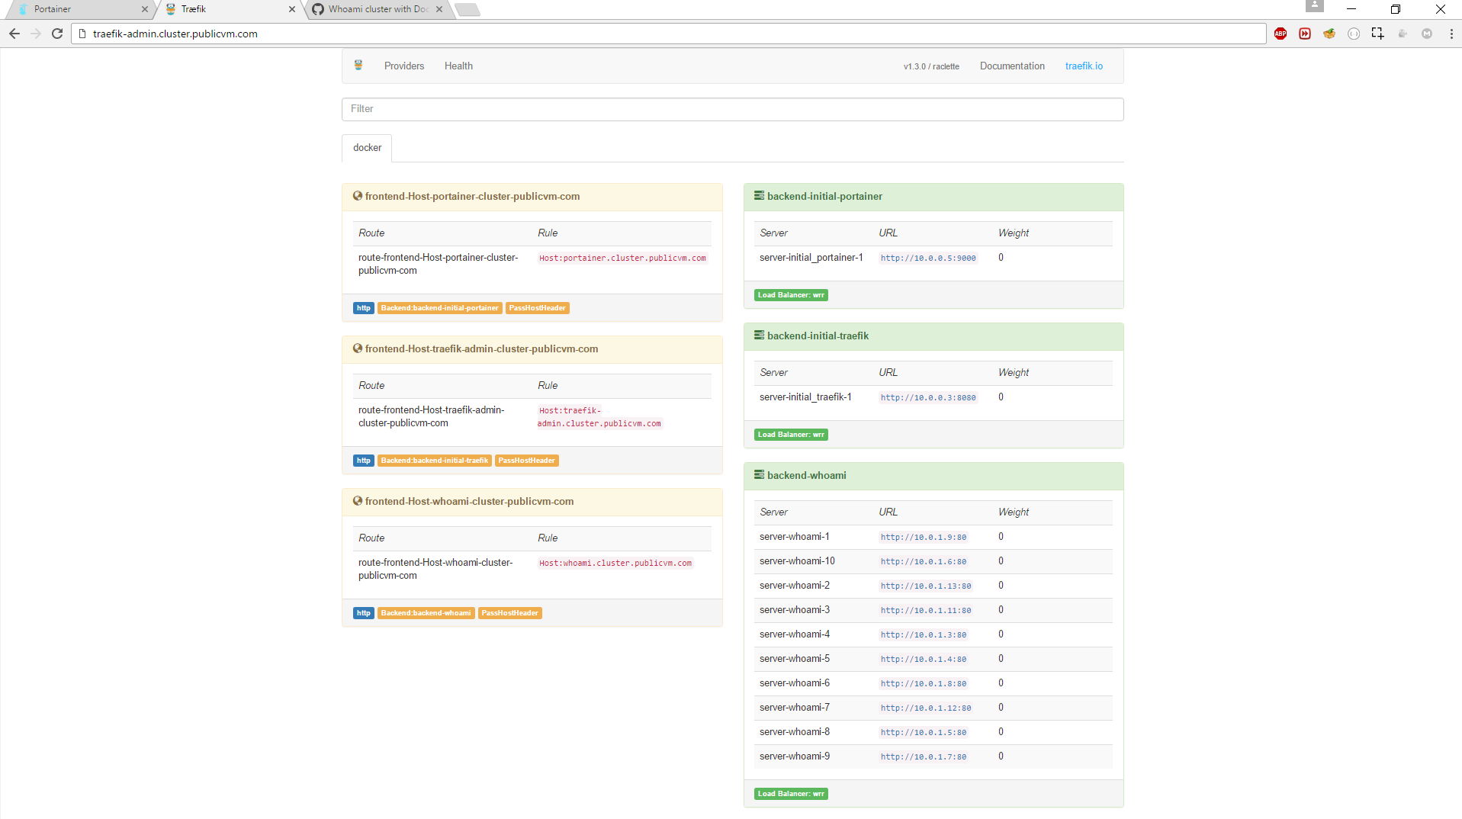The image size is (1462, 819).
Task: Click the screen capture extension icon
Action: tap(1378, 34)
